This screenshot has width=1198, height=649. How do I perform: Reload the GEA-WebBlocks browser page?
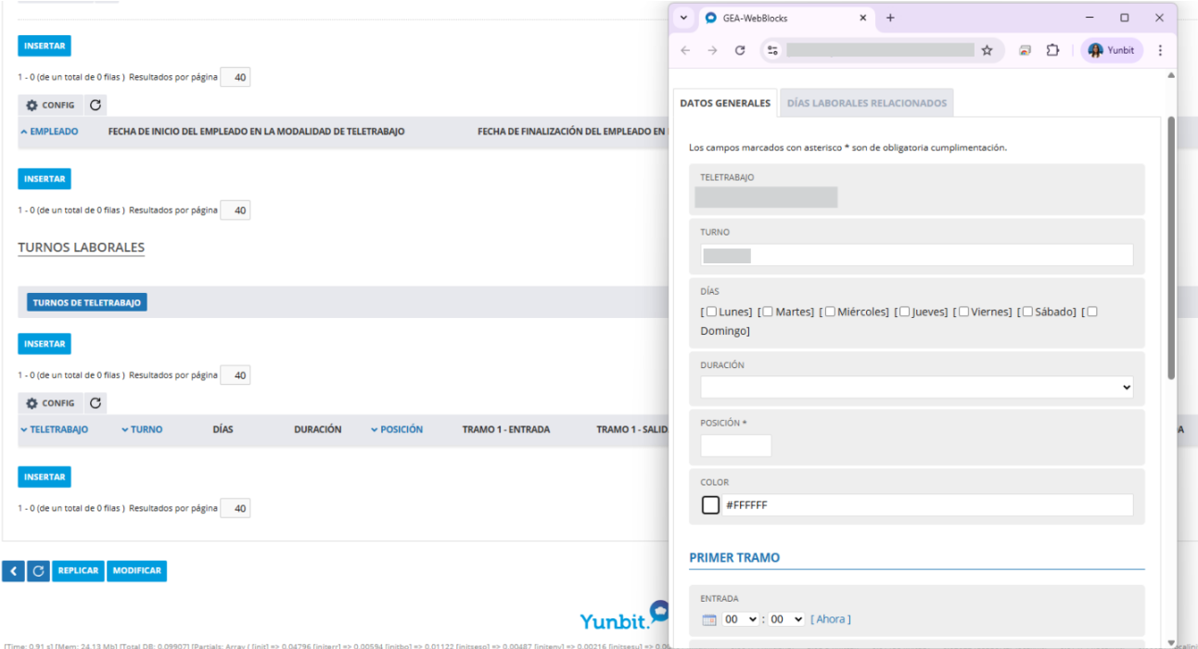click(x=740, y=51)
